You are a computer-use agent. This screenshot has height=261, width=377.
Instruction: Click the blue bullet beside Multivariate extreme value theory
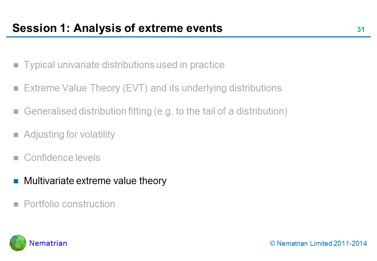(16, 181)
